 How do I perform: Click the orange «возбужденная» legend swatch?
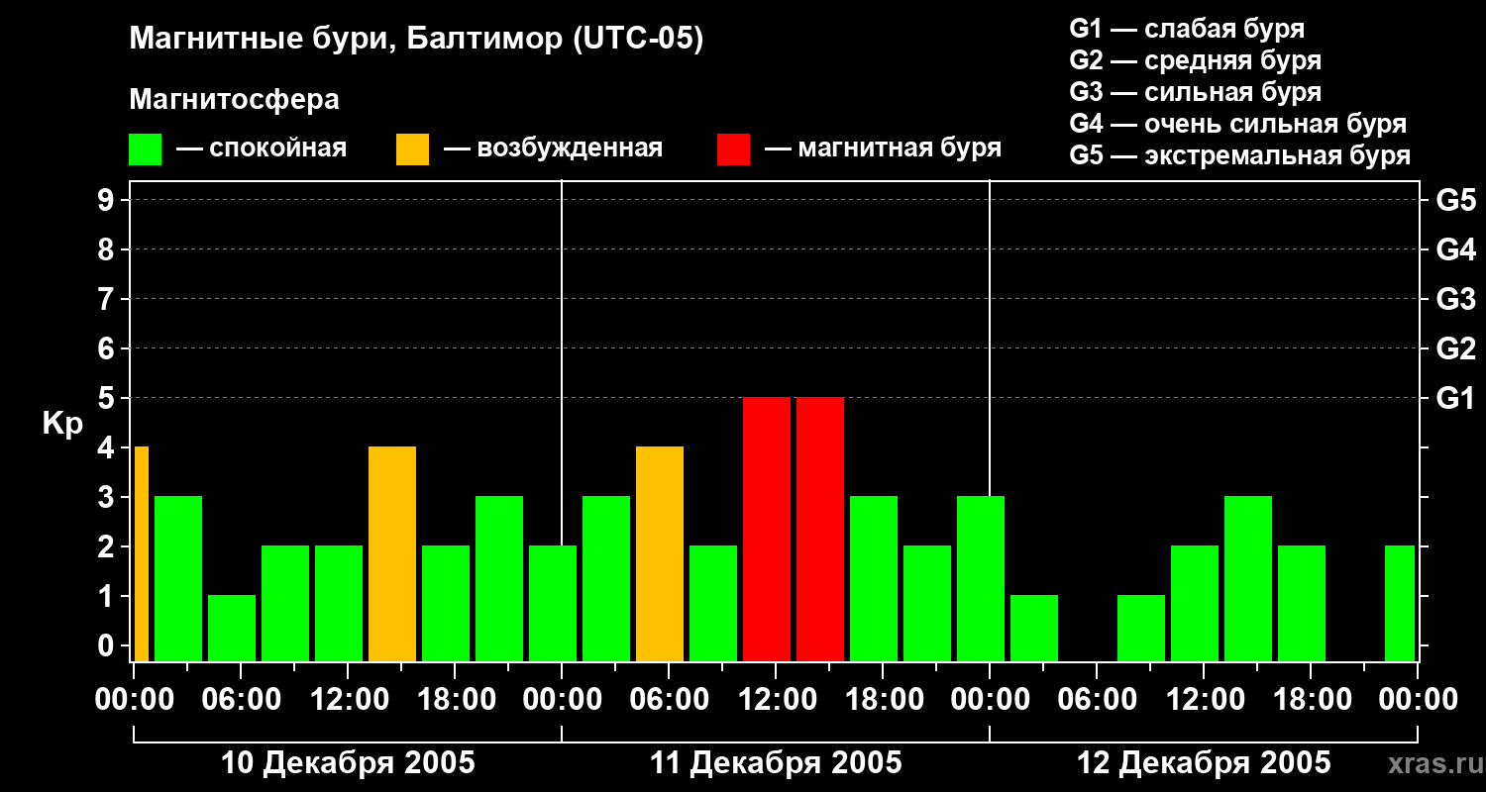pos(412,149)
